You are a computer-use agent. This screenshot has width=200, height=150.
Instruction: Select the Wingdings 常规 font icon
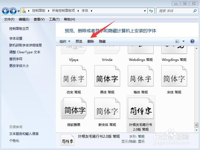click(174, 50)
